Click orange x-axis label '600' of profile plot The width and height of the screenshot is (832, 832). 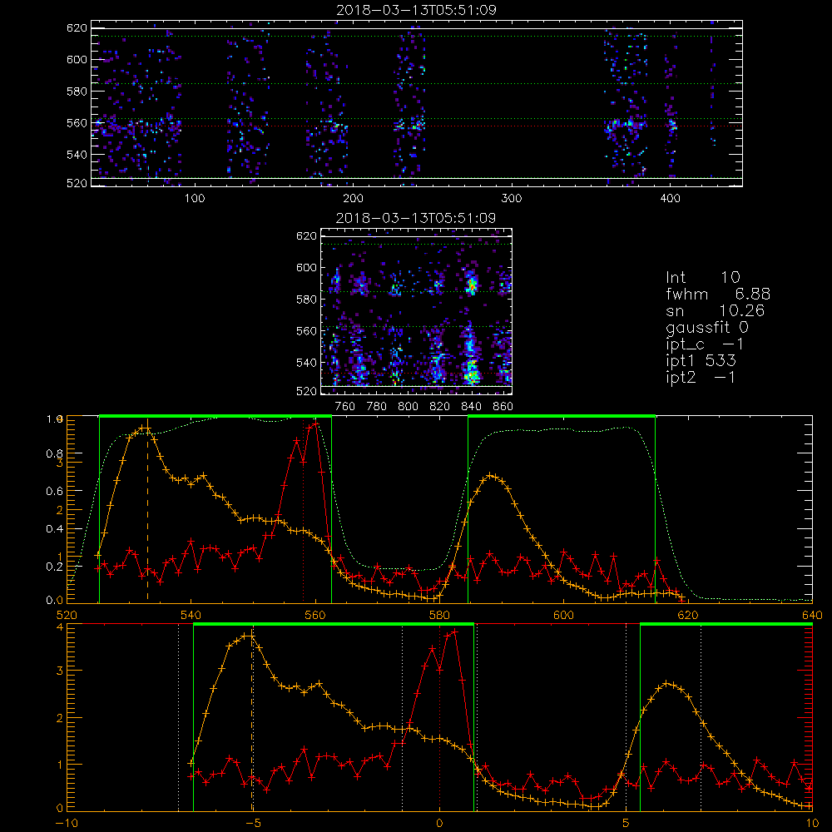563,615
